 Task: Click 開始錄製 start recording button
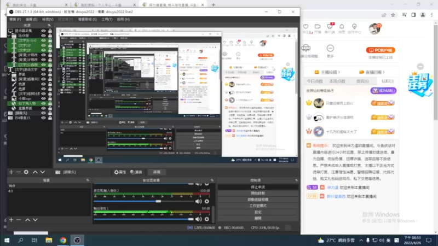257,194
